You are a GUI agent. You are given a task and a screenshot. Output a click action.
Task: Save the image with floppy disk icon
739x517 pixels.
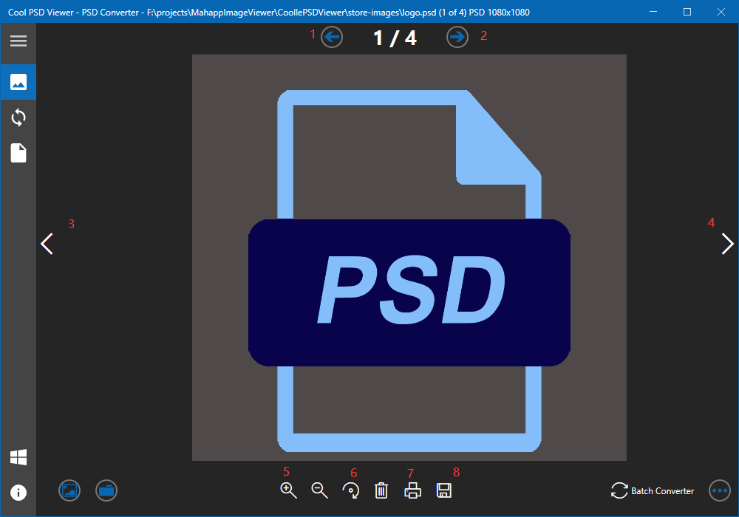[444, 490]
